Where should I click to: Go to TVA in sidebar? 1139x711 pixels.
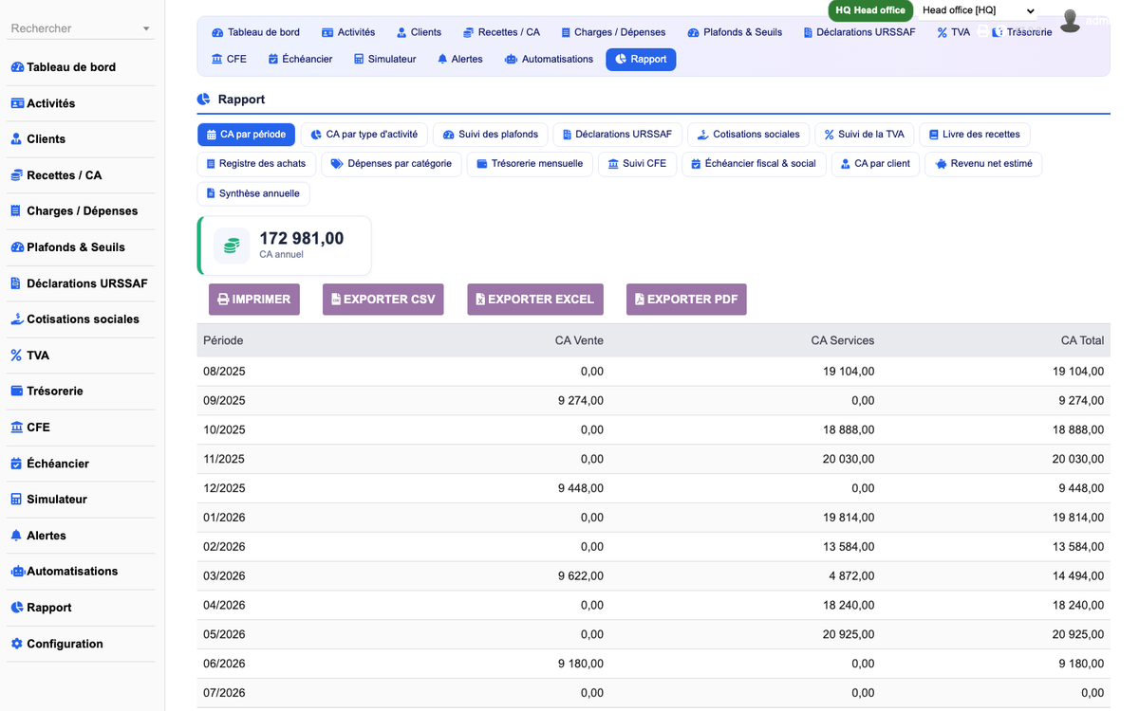29,355
